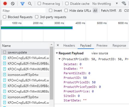Click saveorupdate file icon

pos(4,52)
